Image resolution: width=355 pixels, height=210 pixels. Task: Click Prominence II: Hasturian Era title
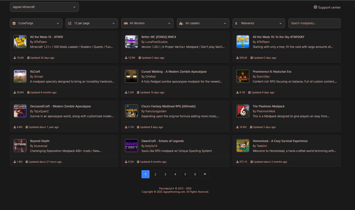272,72
